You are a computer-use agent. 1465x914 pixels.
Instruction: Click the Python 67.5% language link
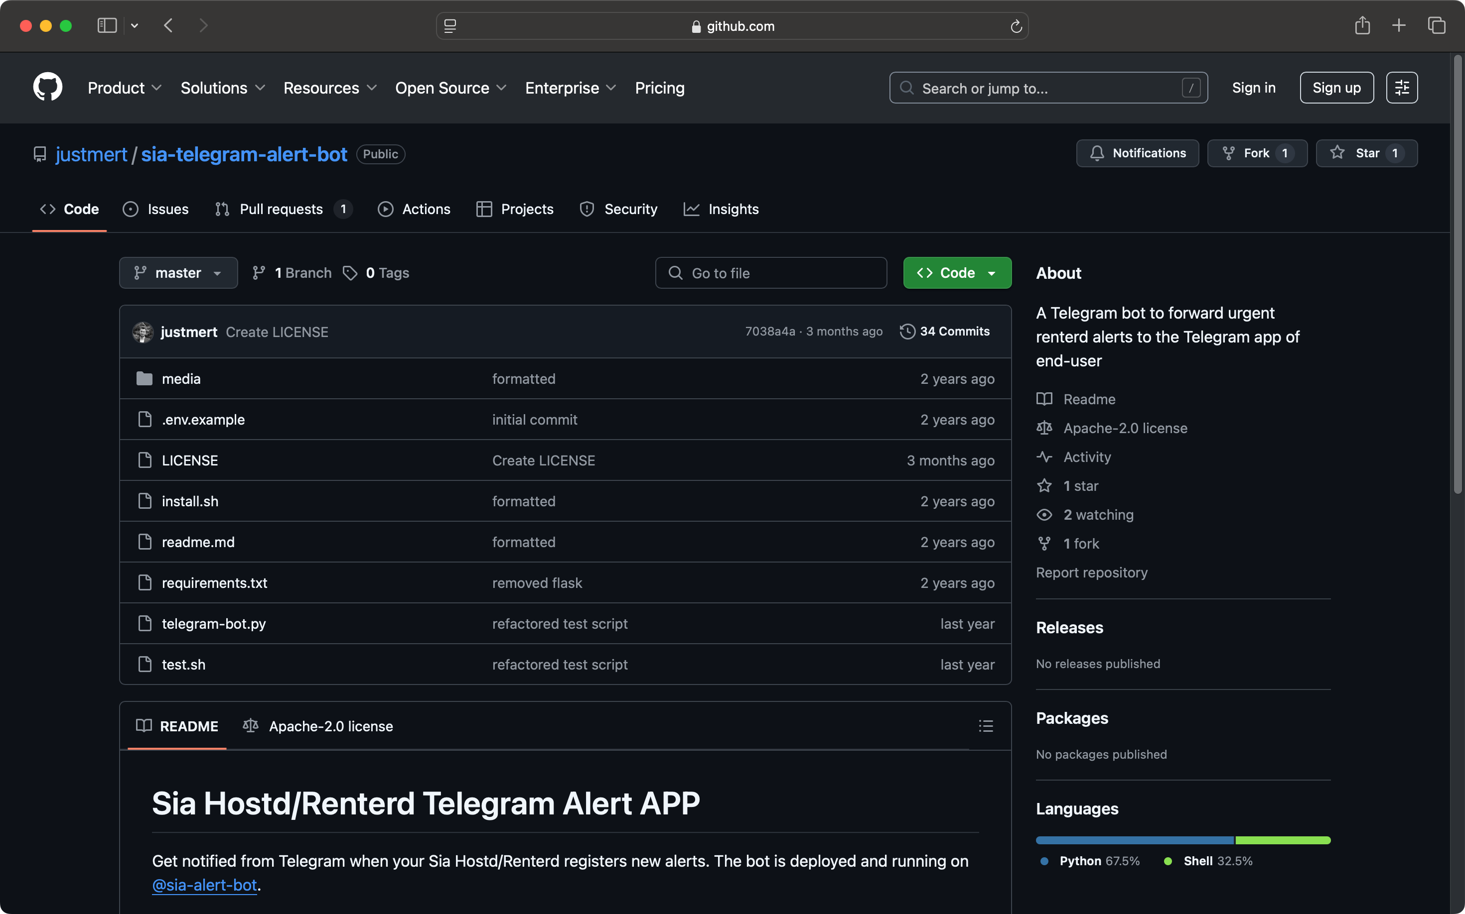[x=1090, y=861]
